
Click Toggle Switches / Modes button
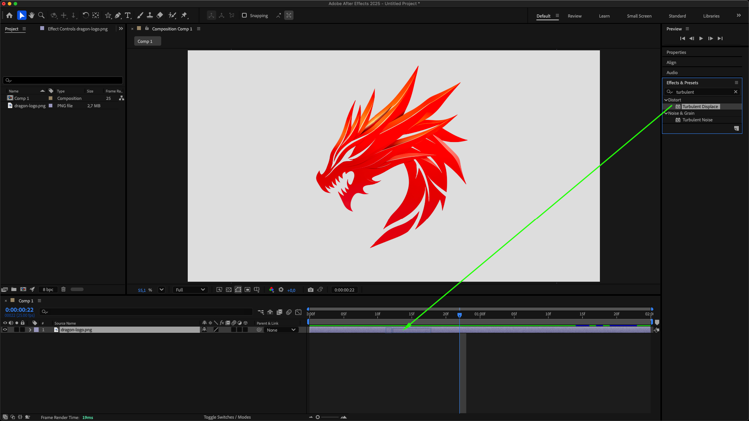click(x=227, y=417)
